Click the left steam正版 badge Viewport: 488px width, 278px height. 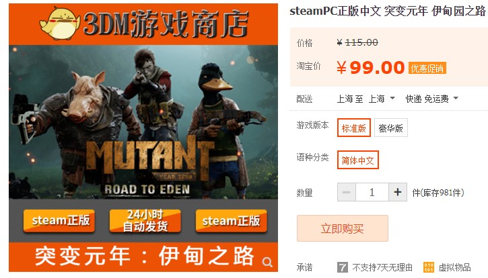[59, 220]
